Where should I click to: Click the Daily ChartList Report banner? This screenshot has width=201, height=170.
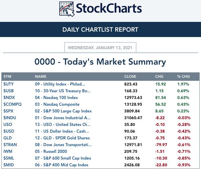100,29
